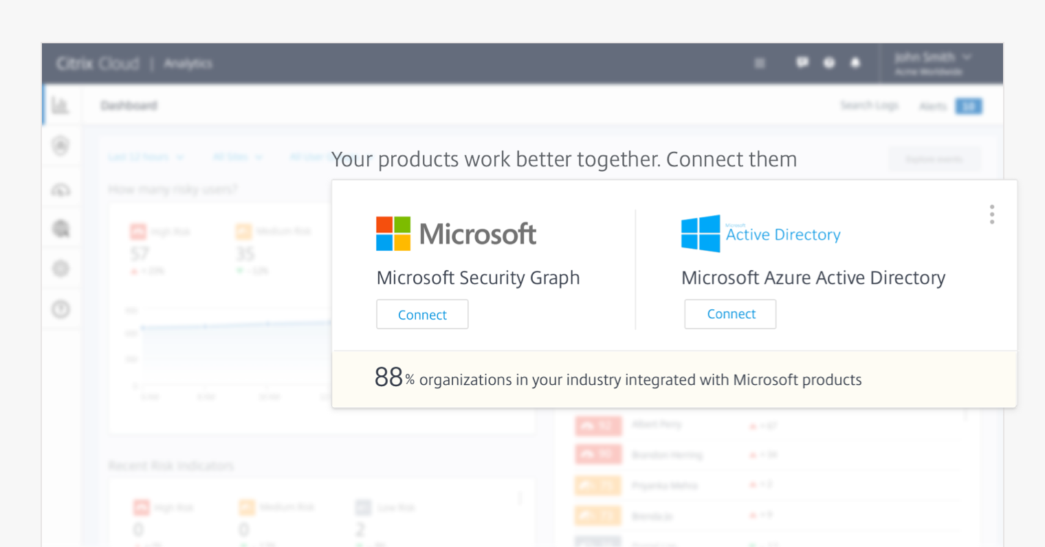This screenshot has width=1045, height=547.
Task: Open the Search Logs link
Action: pyautogui.click(x=869, y=105)
